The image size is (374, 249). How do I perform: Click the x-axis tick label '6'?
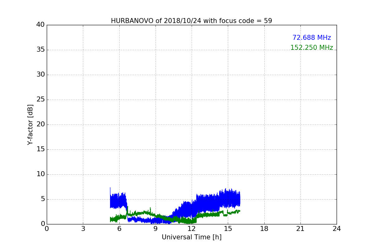point(119,228)
